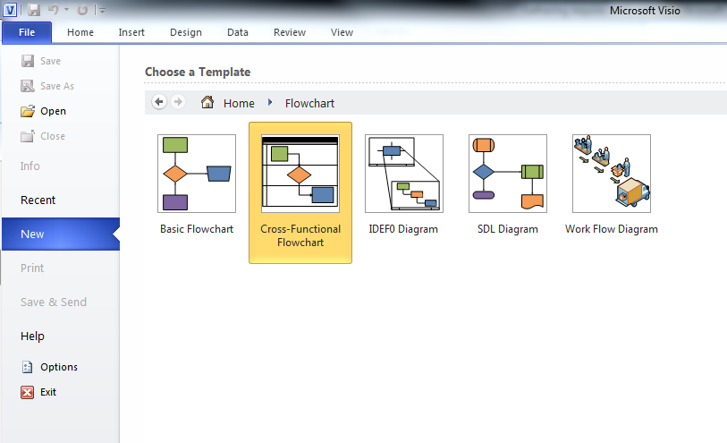Viewport: 727px width, 443px height.
Task: Open the Work Flow Diagram template
Action: (612, 174)
